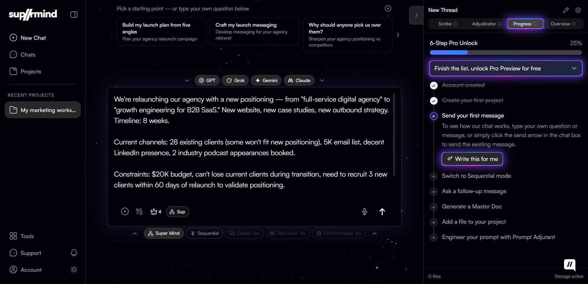Click the Sup mode chip
The image size is (588, 284).
click(x=178, y=212)
